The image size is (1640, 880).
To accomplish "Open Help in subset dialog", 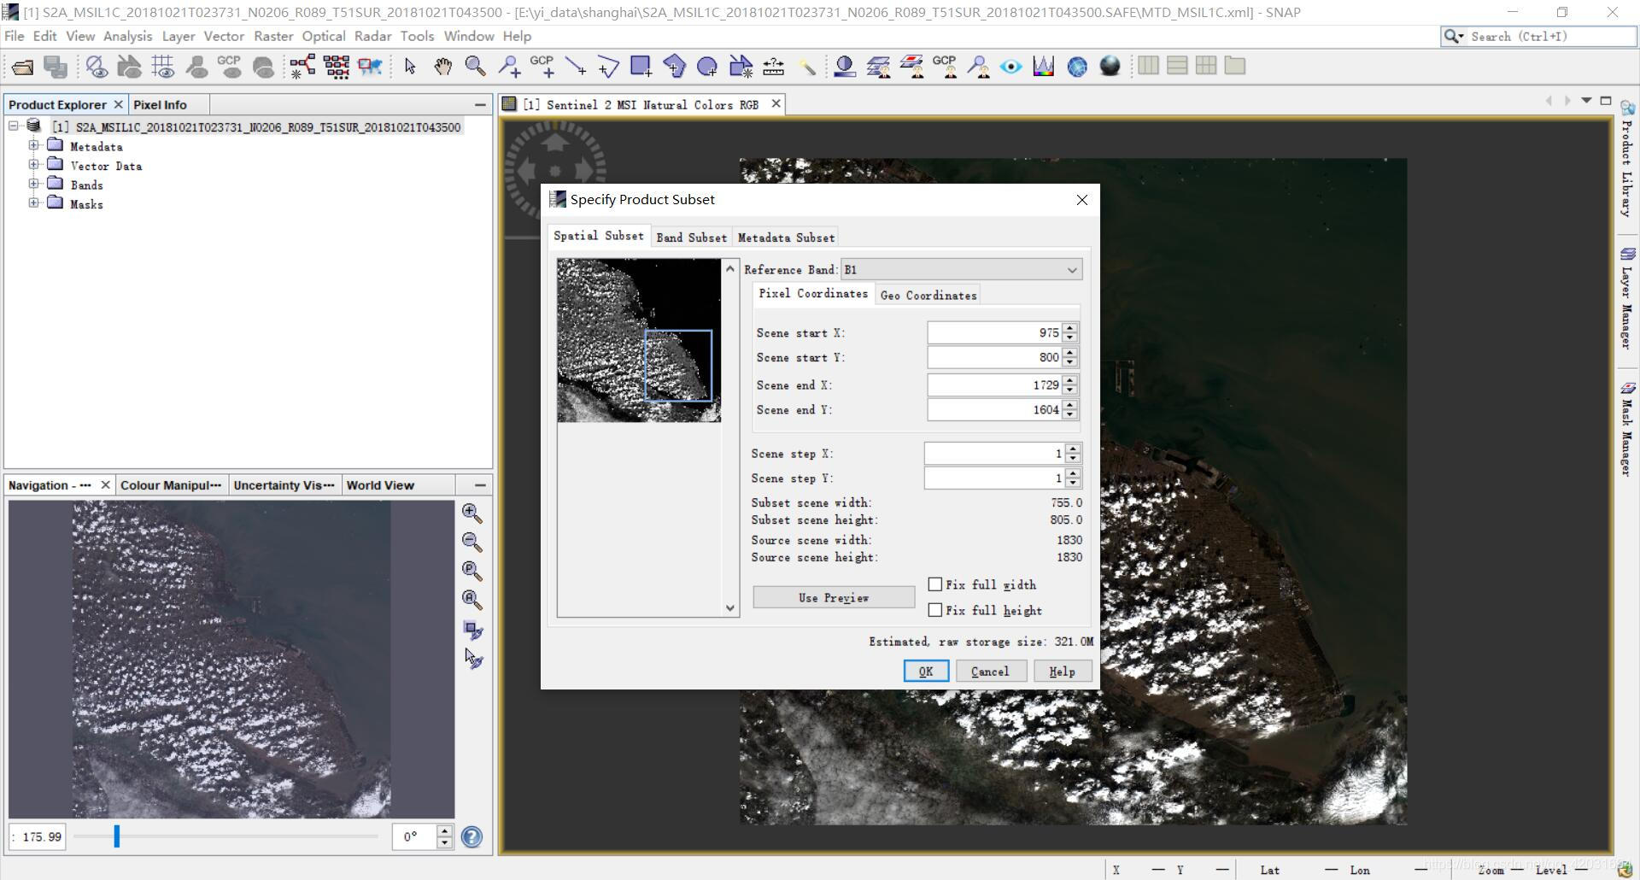I will [1062, 672].
